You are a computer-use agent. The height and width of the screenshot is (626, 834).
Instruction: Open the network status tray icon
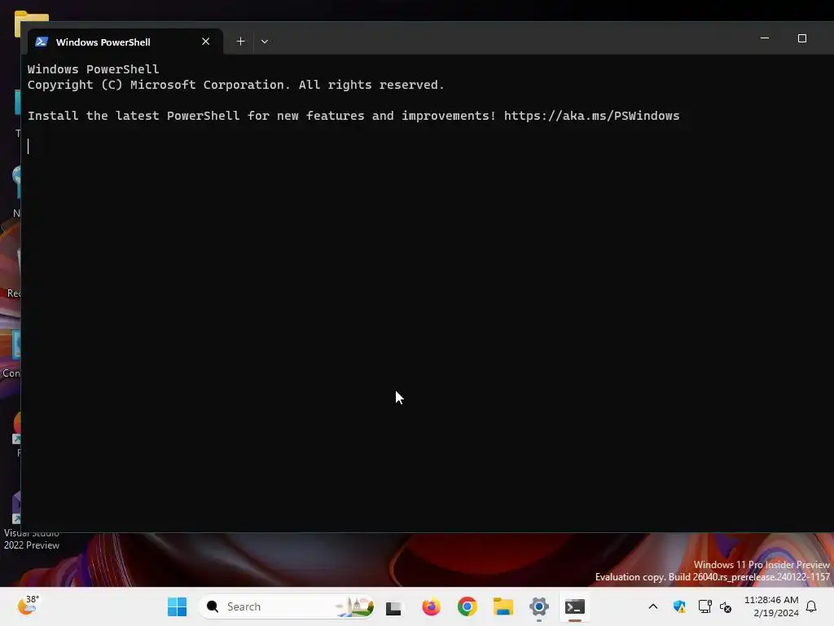705,606
